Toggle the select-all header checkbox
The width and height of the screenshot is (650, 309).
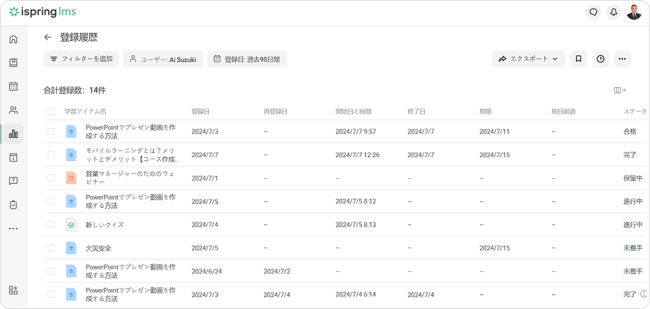point(51,112)
